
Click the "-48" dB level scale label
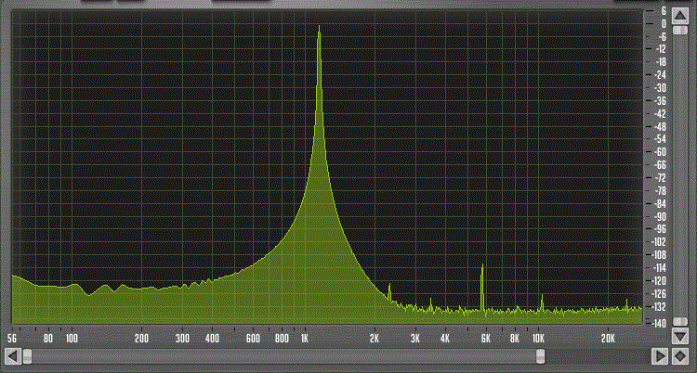click(x=661, y=126)
